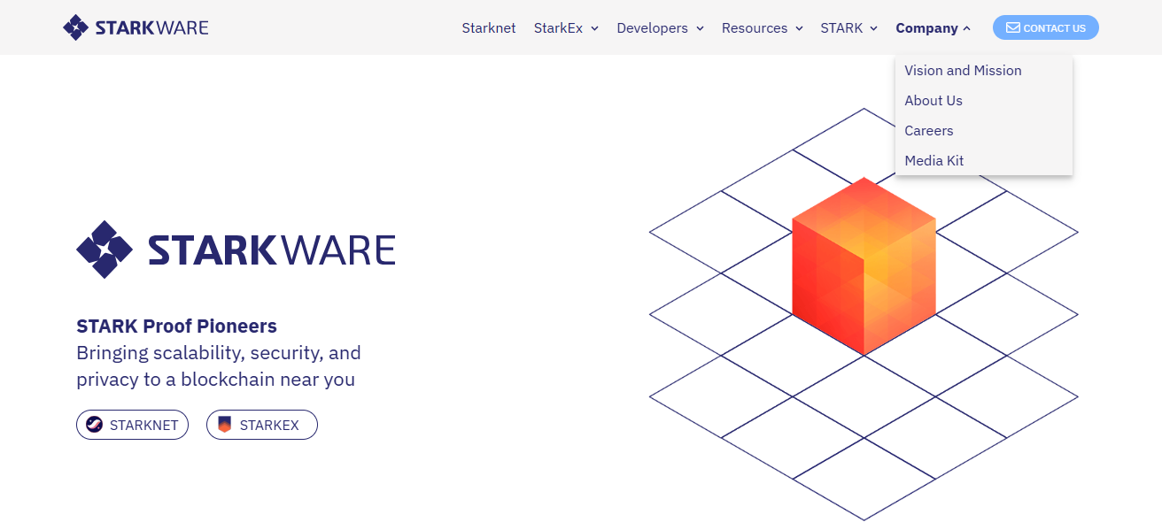Click the large StarkWare diamond logo in the hero
Screen dimensions: 1162x530
click(105, 250)
